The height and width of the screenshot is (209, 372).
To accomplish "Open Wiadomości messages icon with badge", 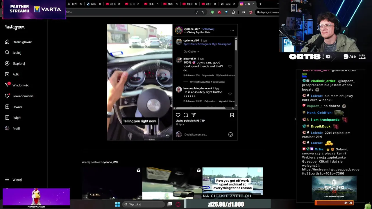I will tap(7, 85).
